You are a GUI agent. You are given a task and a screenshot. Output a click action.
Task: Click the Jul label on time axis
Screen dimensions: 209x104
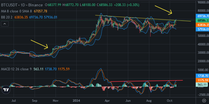click(14, 101)
